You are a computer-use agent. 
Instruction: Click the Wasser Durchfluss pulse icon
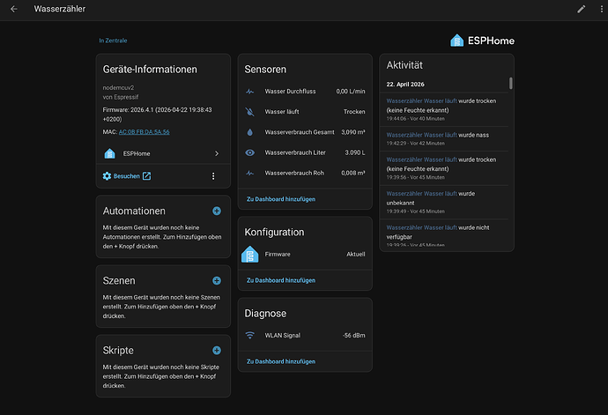click(x=250, y=92)
